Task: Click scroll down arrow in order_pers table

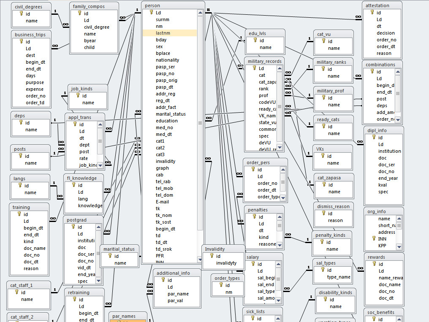Action: pos(283,198)
